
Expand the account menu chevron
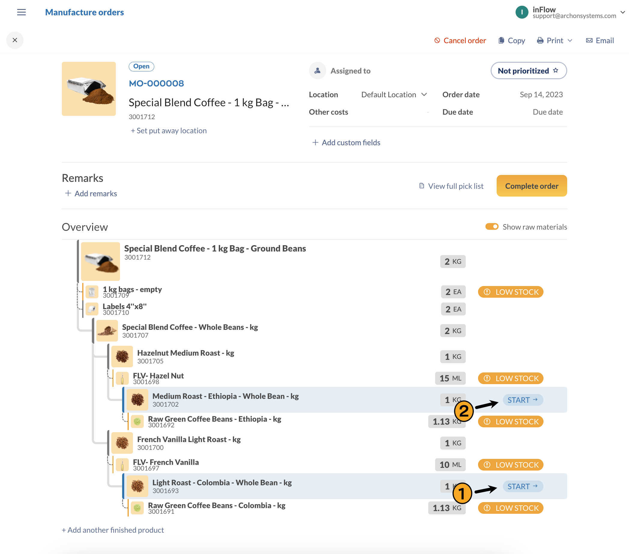(622, 12)
